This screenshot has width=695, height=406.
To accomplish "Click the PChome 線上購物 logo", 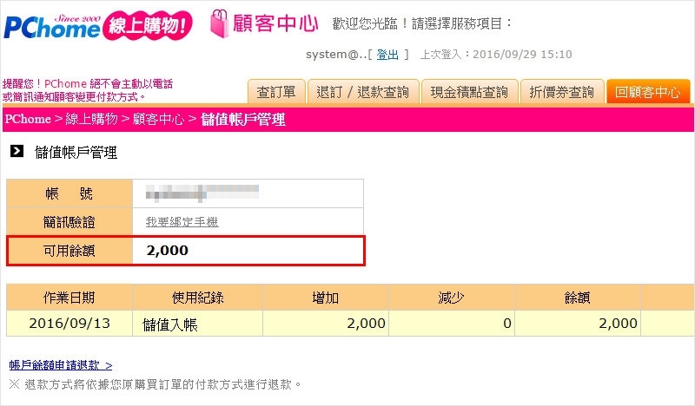I will click(x=97, y=26).
